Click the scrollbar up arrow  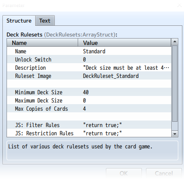pyautogui.click(x=175, y=42)
